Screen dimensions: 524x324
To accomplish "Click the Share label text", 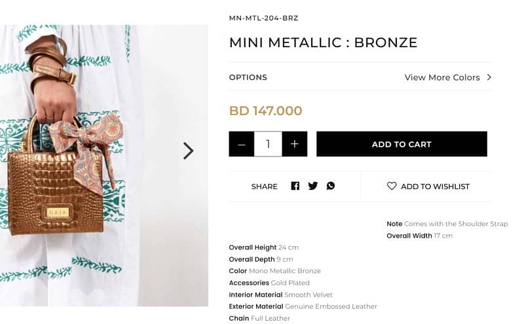I will click(x=264, y=187).
